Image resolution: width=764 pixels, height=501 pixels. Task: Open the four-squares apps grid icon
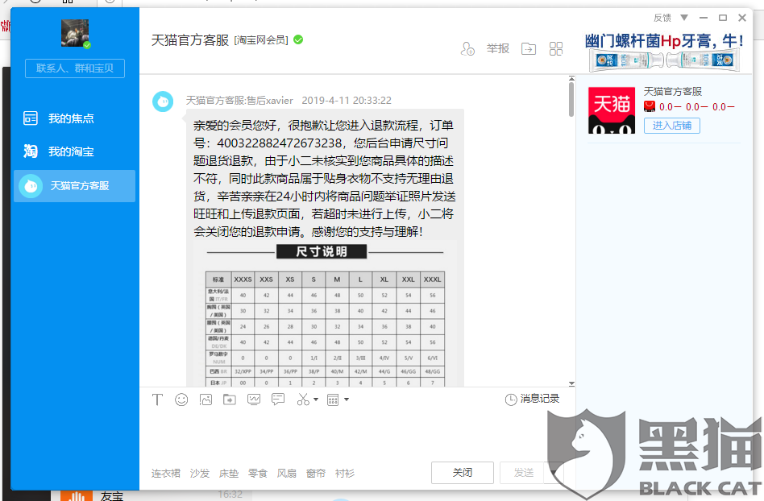556,48
